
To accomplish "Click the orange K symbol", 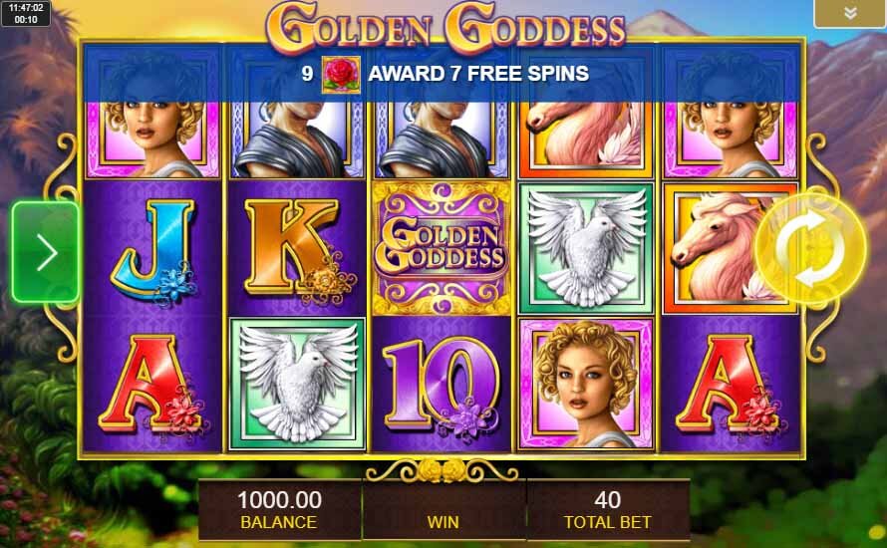I will (298, 249).
